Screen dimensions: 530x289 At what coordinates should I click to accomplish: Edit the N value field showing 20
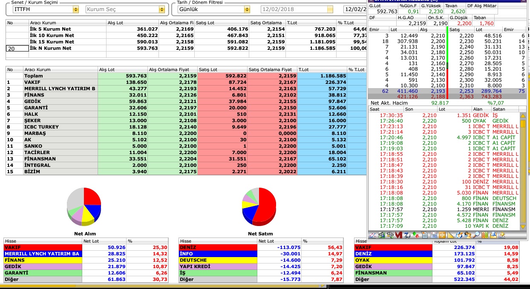point(17,49)
